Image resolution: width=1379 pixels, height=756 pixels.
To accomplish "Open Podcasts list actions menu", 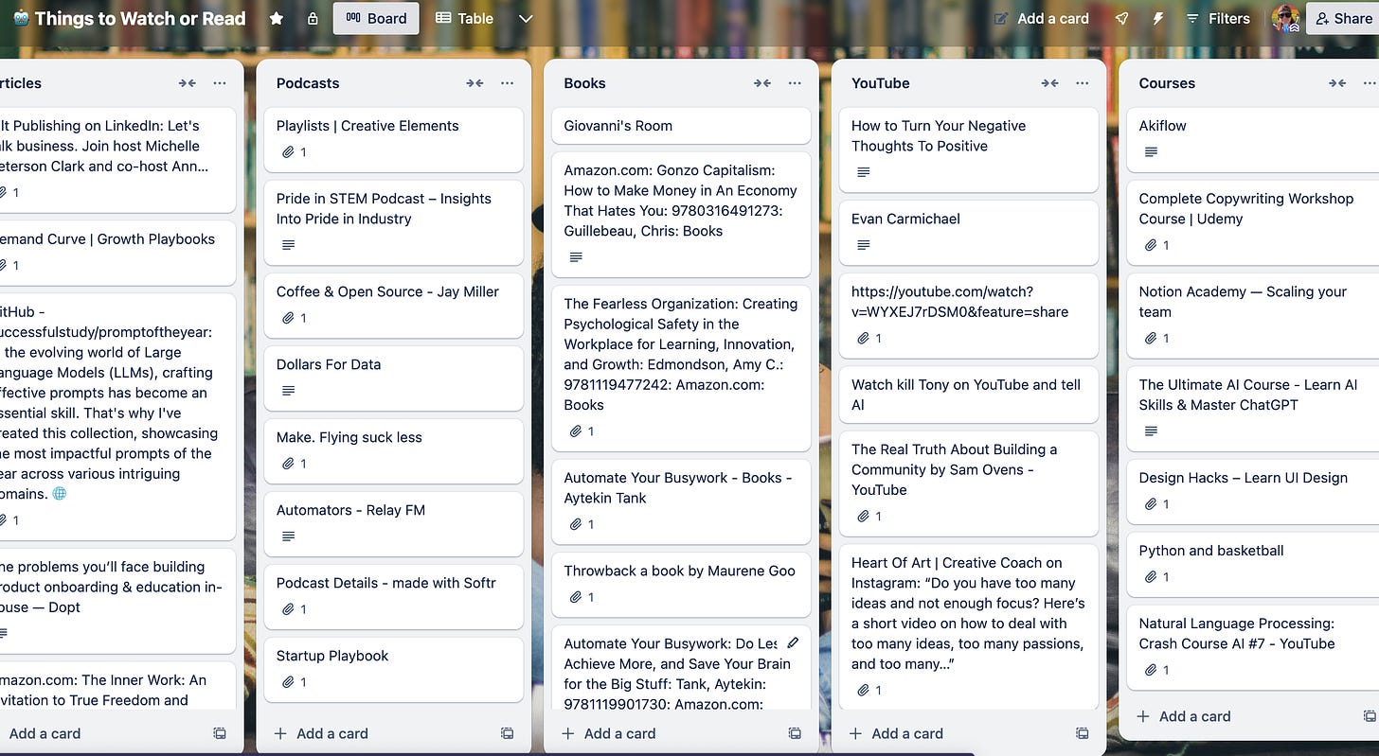I will (507, 83).
